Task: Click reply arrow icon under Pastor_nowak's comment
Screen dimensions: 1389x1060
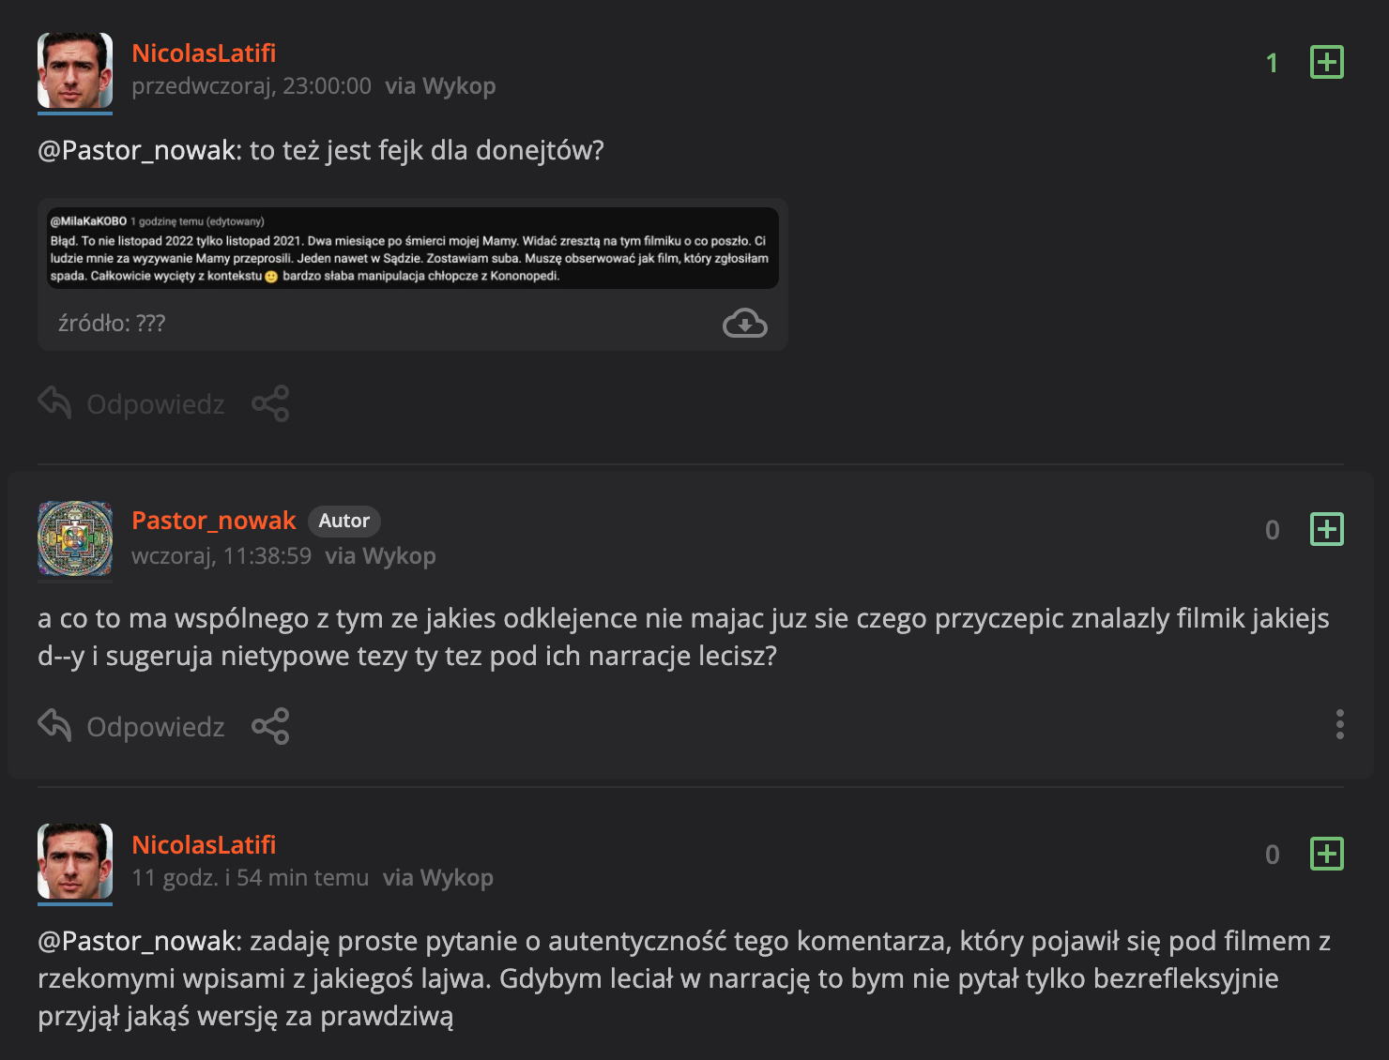Action: point(55,725)
